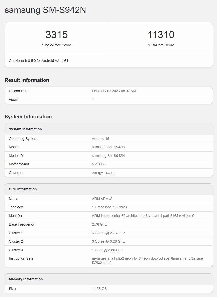
Task: Select the Multi-Core Score value 11310
Action: click(x=161, y=35)
